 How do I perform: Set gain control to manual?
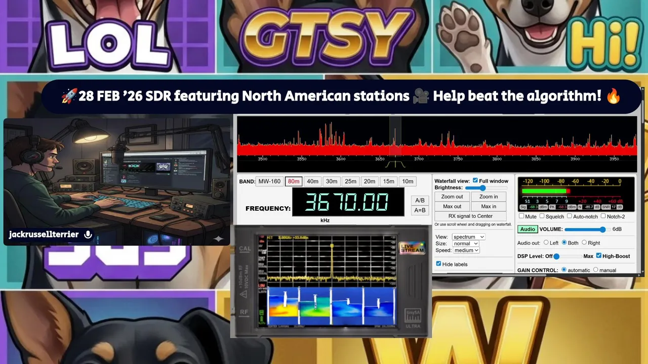pos(595,270)
